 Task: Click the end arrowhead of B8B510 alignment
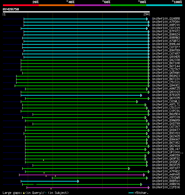(78, 181)
